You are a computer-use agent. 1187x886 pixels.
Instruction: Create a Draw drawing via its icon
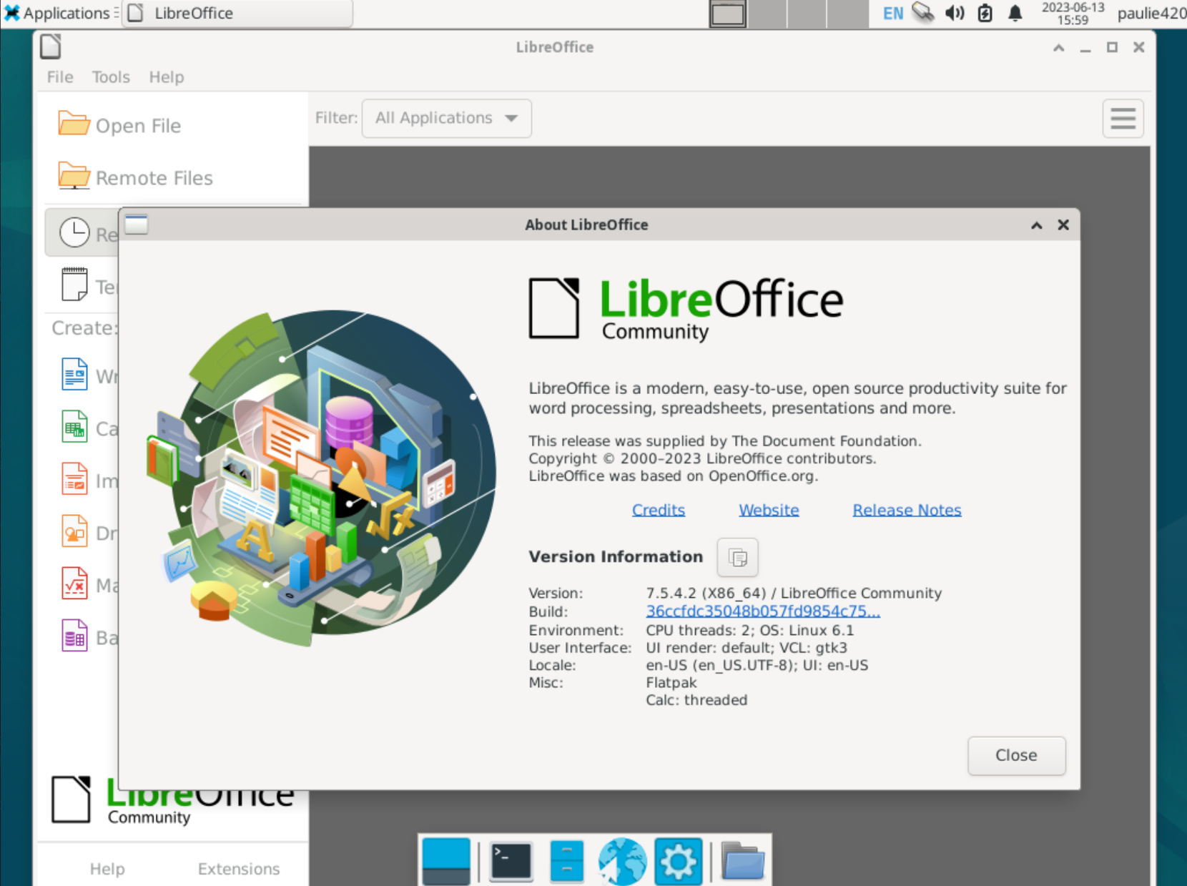coord(74,531)
